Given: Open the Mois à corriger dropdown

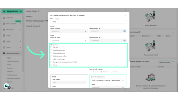Looking at the screenshot, I should point(88,22).
